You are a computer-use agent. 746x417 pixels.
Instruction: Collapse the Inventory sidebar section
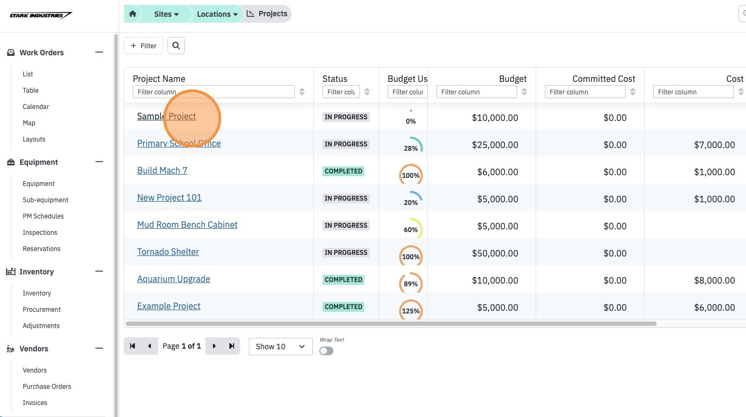[99, 272]
